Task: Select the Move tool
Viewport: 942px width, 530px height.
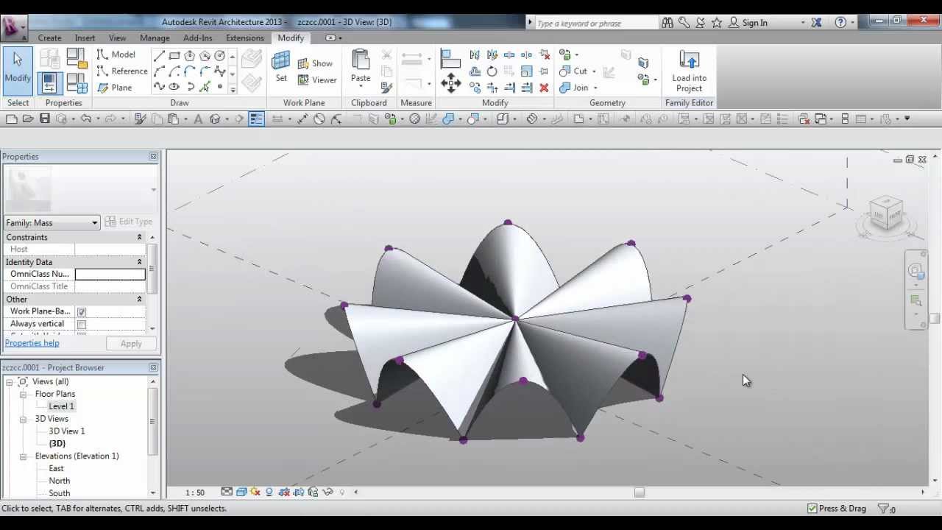Action: click(450, 83)
